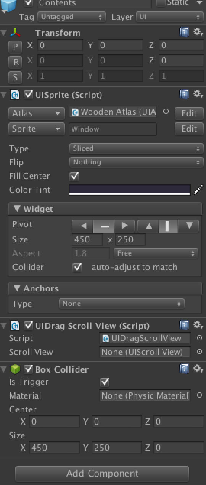Open the Transform component gear menu

point(198,33)
